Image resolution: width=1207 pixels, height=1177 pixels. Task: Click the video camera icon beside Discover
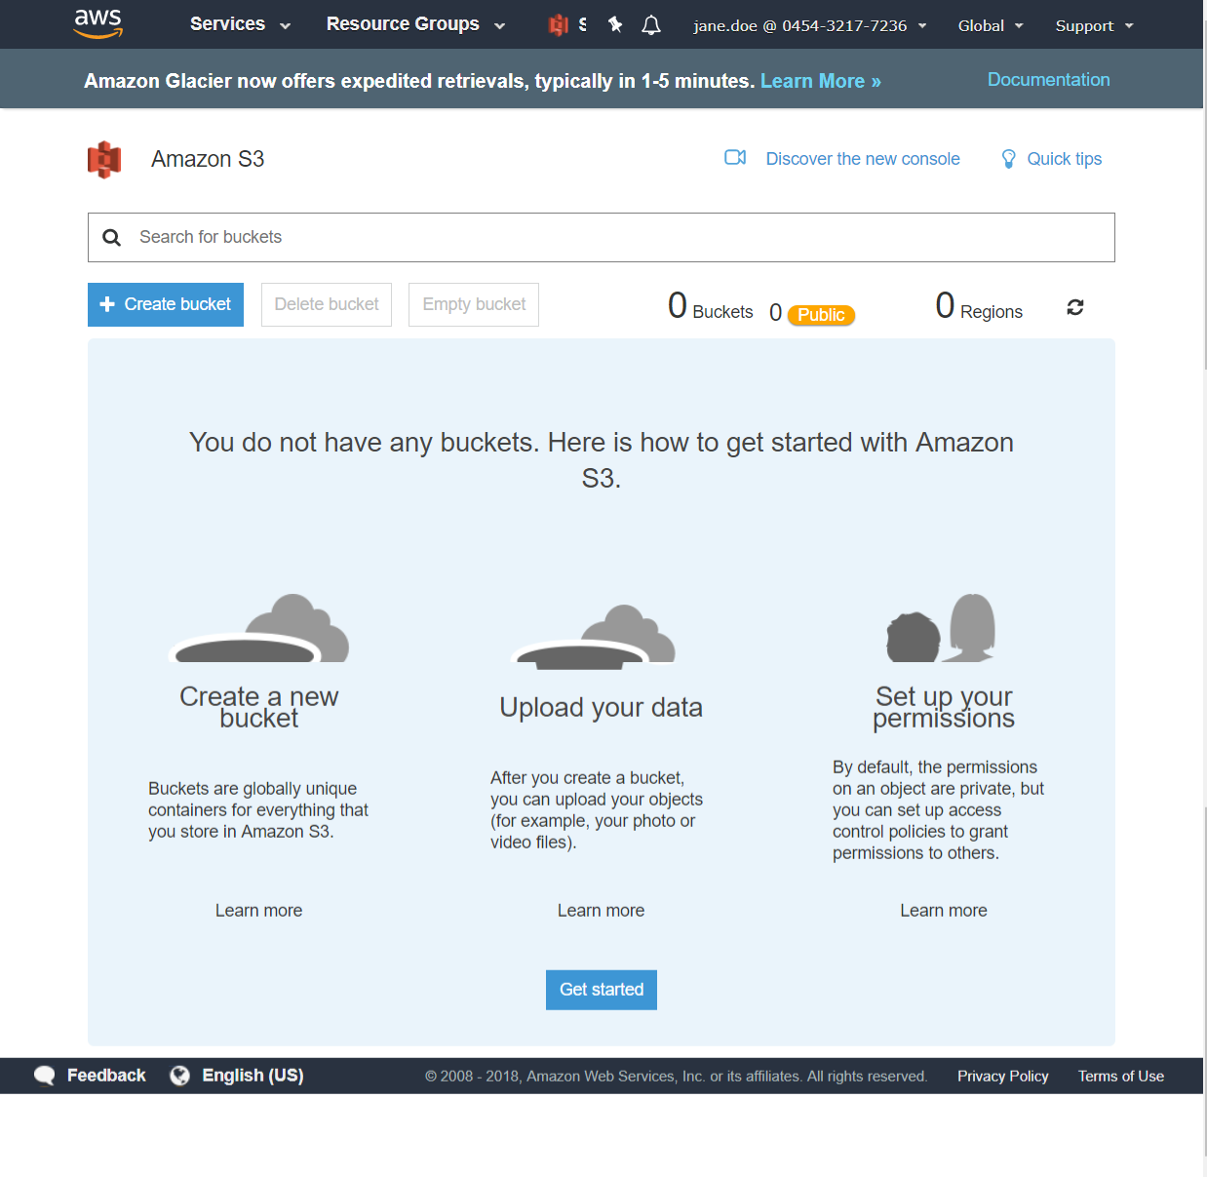735,158
